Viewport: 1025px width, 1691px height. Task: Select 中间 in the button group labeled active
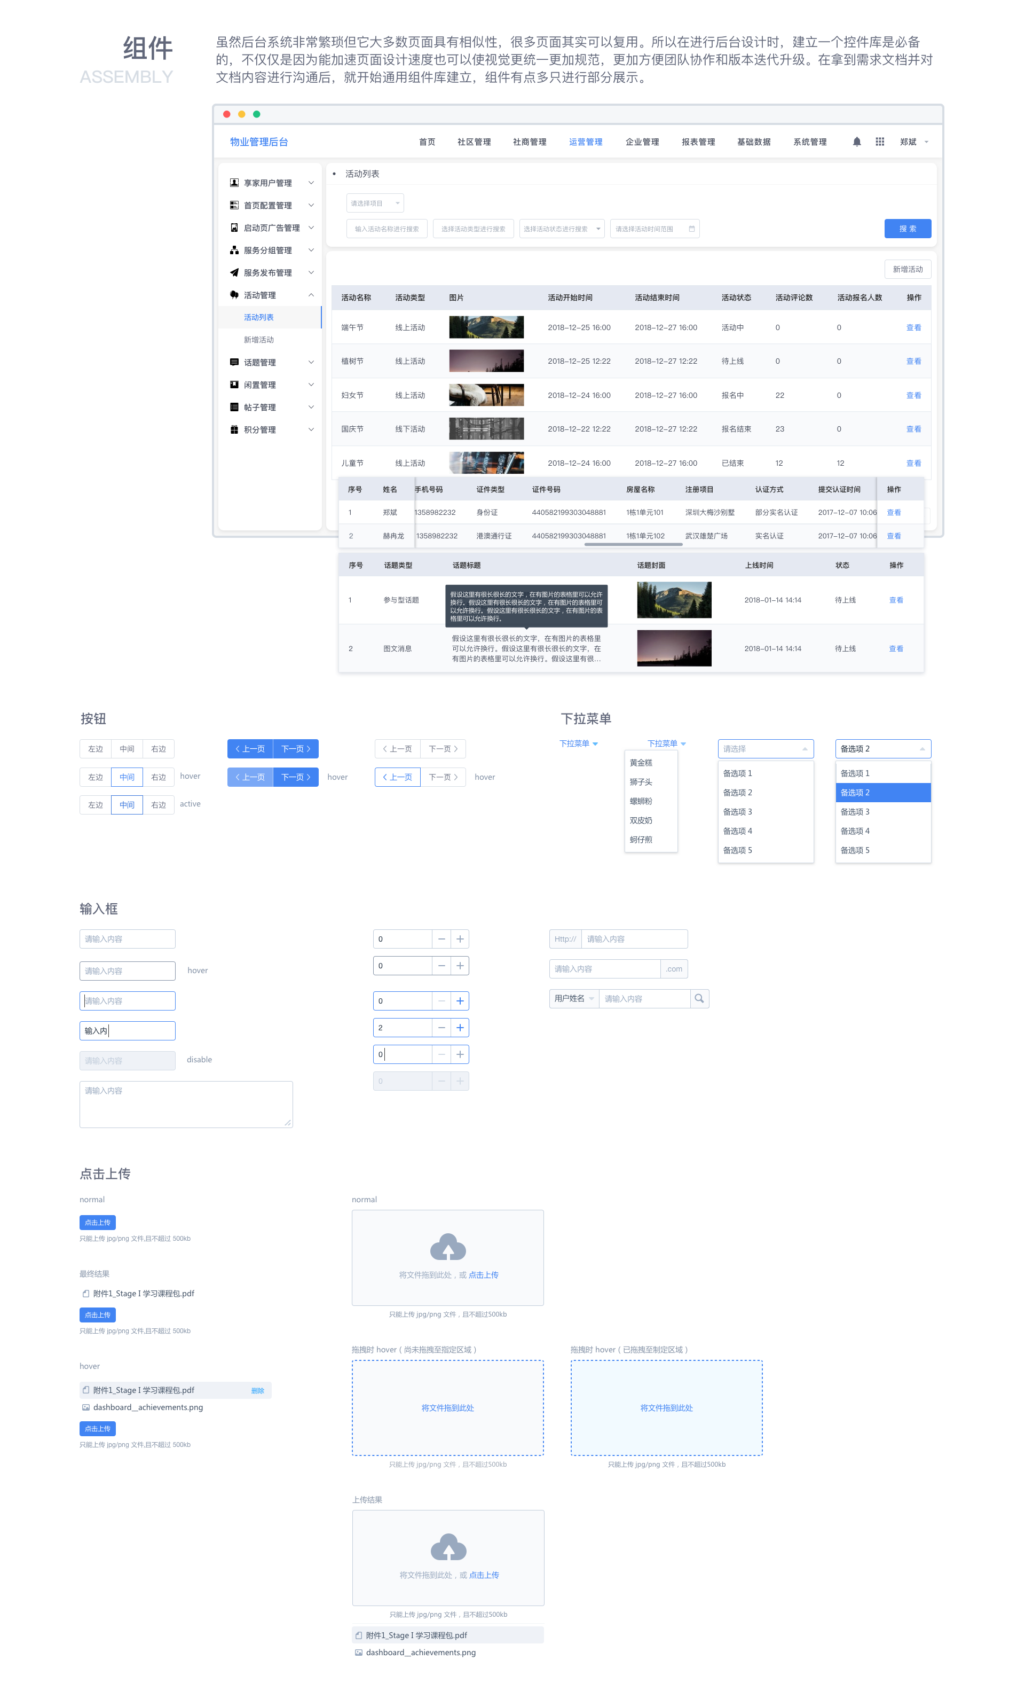click(127, 805)
